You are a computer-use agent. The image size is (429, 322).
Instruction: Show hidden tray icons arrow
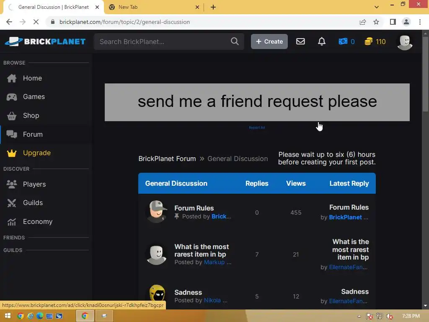[359, 316]
